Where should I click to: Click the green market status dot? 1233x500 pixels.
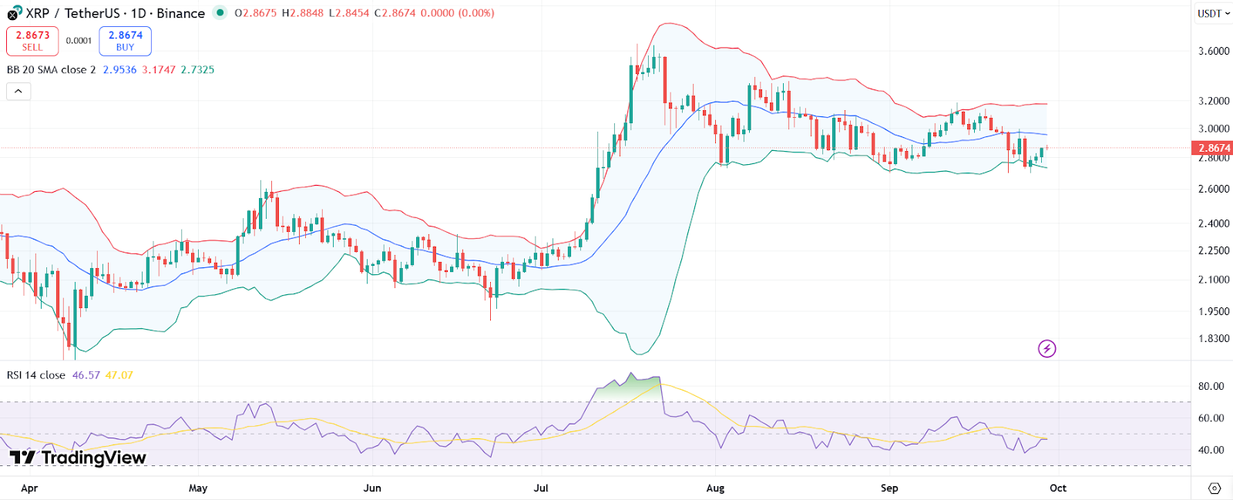[x=220, y=12]
